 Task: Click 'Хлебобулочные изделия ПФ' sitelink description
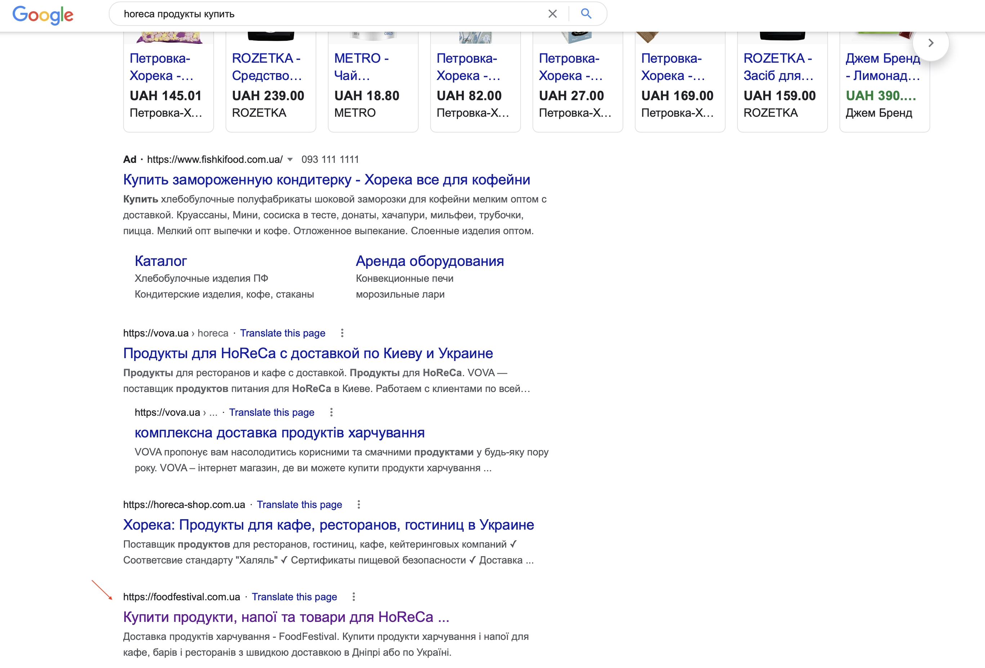point(201,279)
